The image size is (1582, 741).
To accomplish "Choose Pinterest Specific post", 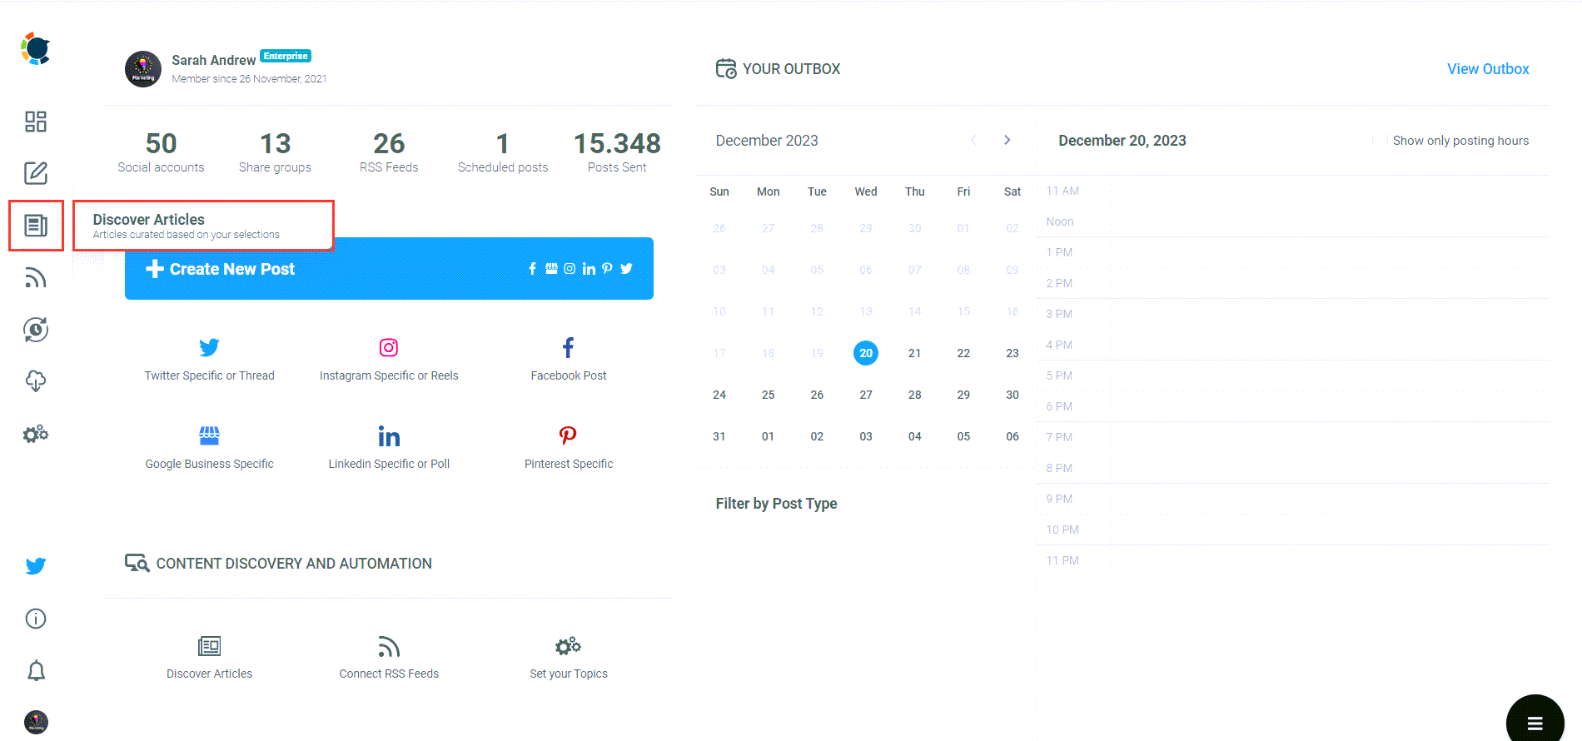I will (569, 447).
